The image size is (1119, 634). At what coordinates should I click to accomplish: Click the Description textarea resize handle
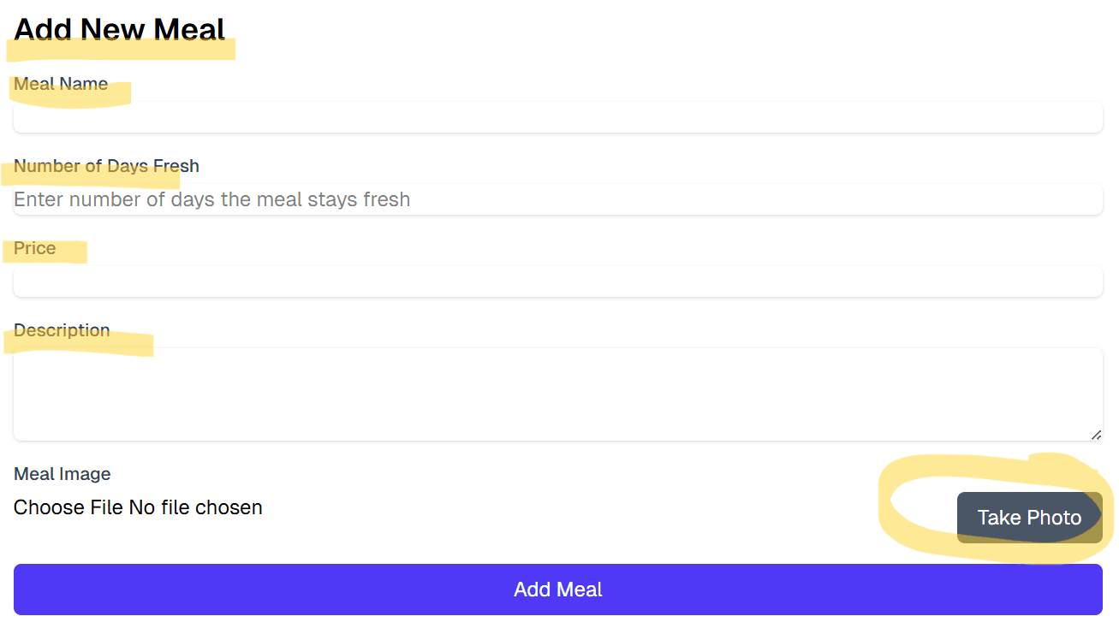1096,435
